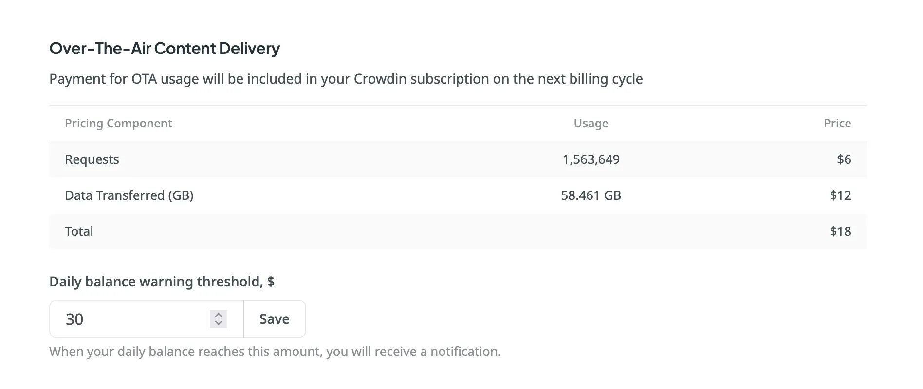Click the 58.461 GB data value
This screenshot has width=923, height=389.
[591, 195]
